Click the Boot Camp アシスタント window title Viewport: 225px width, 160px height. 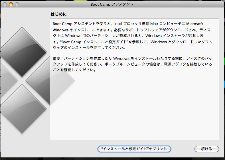point(112,4)
